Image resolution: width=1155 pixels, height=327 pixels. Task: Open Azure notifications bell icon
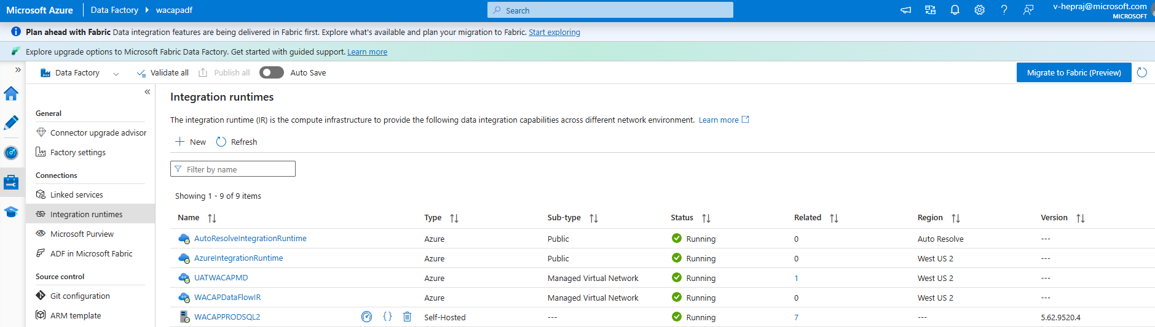point(955,10)
